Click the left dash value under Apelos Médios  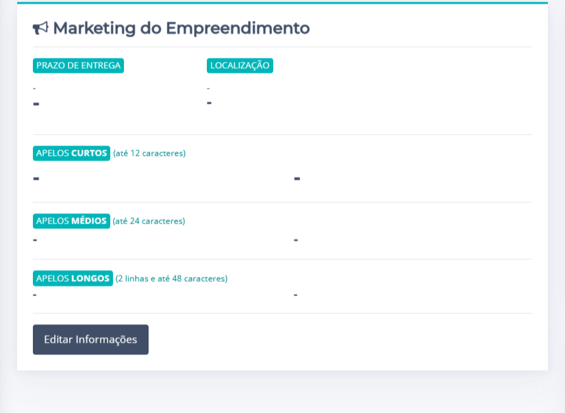click(x=35, y=240)
